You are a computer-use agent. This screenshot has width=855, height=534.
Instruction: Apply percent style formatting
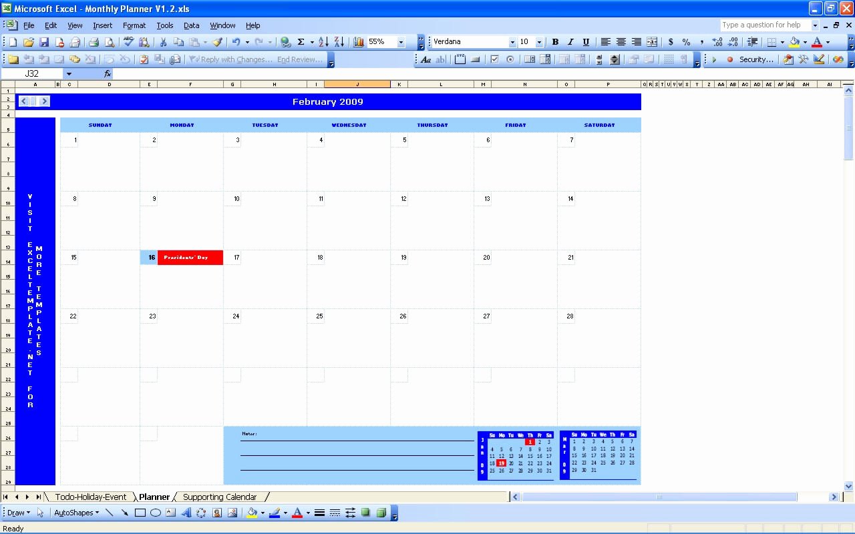(x=686, y=42)
